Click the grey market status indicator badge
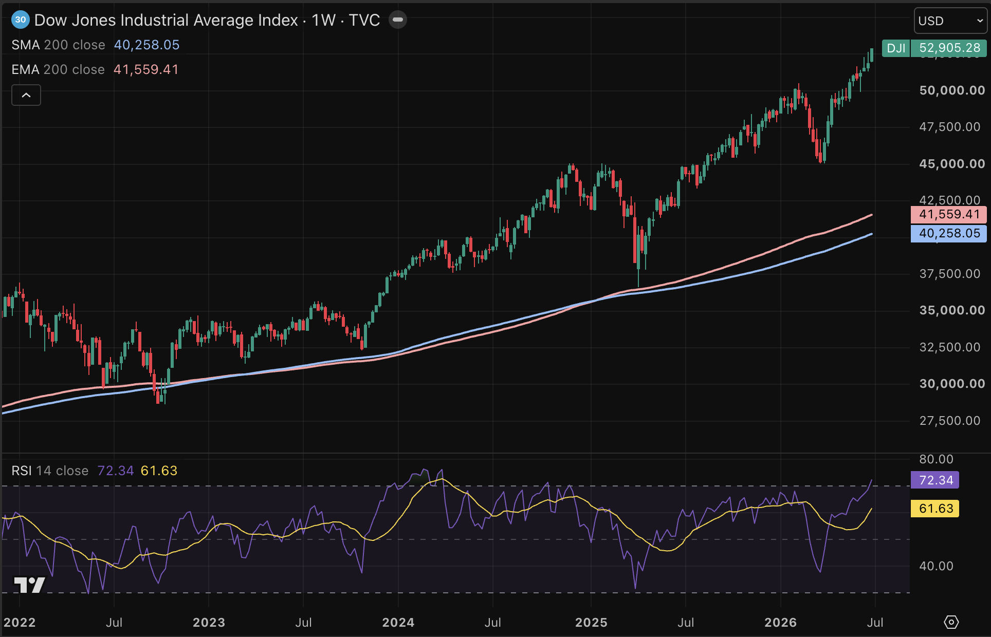 click(x=397, y=20)
